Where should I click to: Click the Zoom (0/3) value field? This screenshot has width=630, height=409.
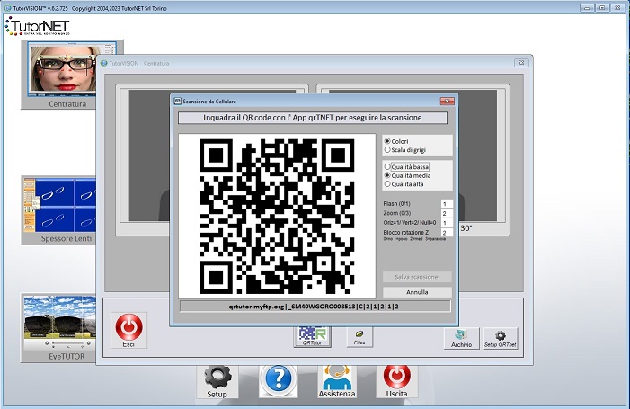(x=447, y=213)
